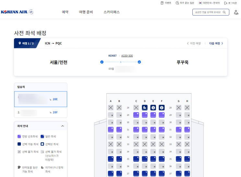Select available seat 35D

click(x=145, y=159)
